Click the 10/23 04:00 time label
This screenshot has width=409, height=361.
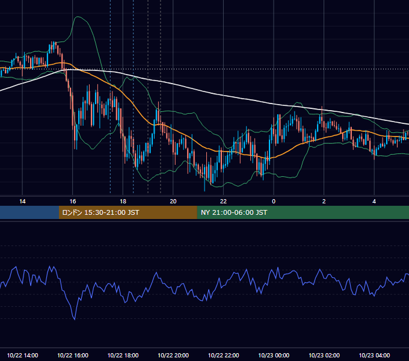pos(374,355)
